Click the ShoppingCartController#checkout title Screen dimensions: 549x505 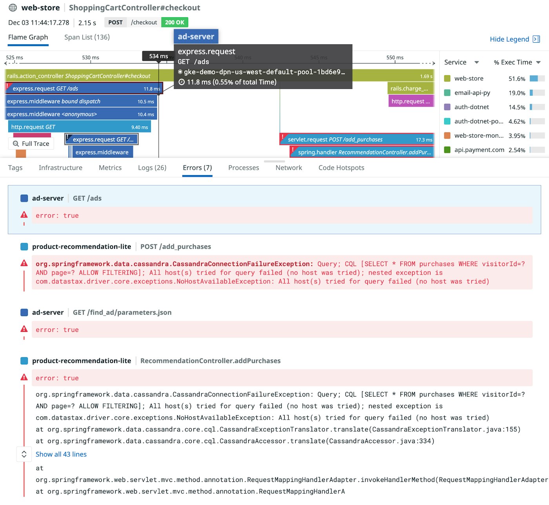pyautogui.click(x=135, y=8)
